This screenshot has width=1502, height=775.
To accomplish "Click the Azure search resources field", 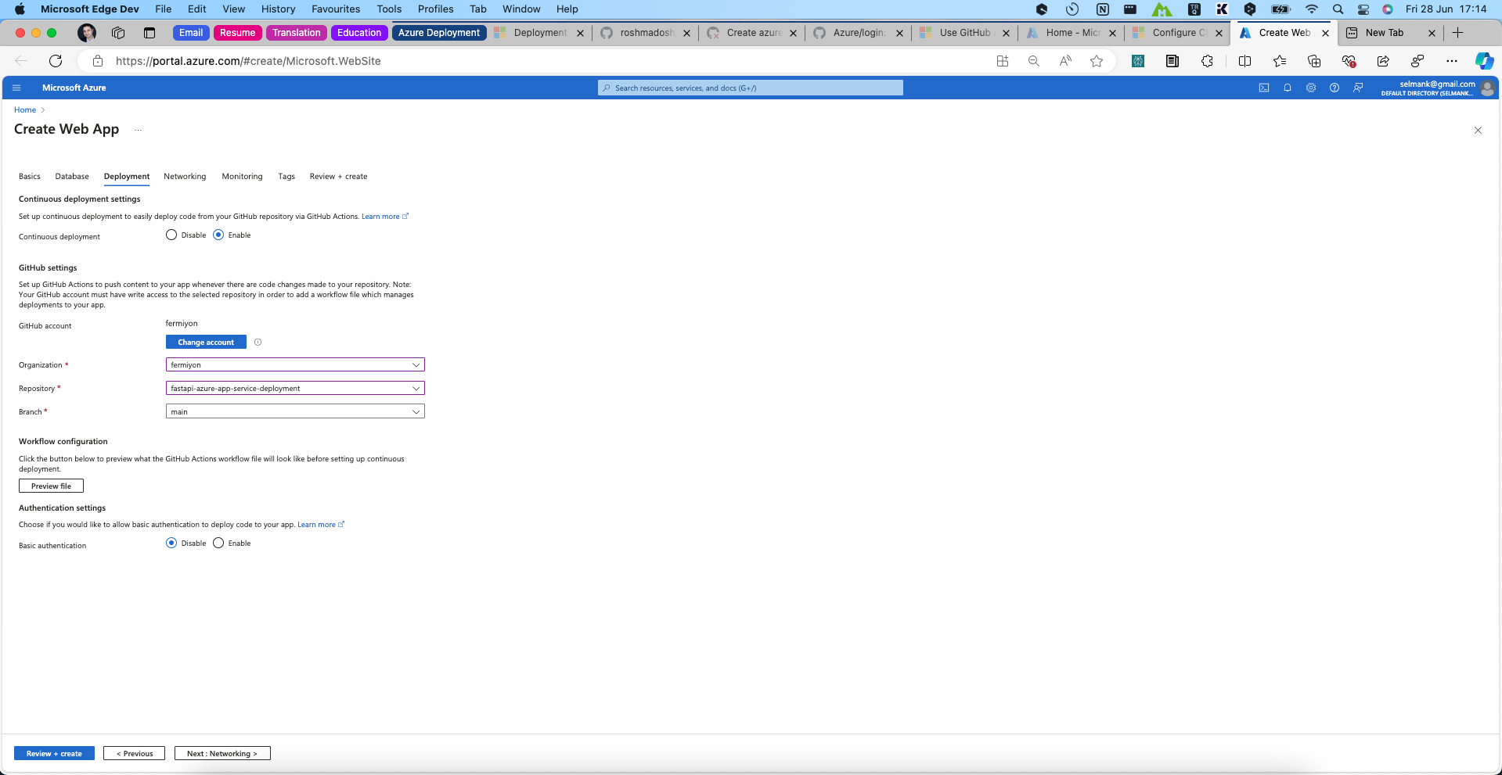I will [750, 88].
